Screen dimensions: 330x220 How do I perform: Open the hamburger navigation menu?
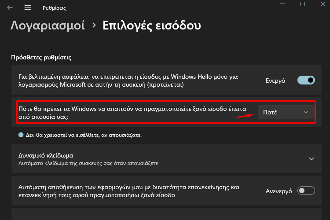pyautogui.click(x=28, y=8)
